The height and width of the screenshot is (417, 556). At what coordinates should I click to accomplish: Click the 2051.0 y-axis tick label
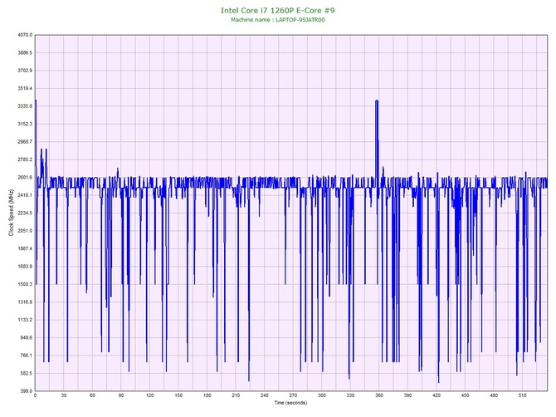point(25,231)
